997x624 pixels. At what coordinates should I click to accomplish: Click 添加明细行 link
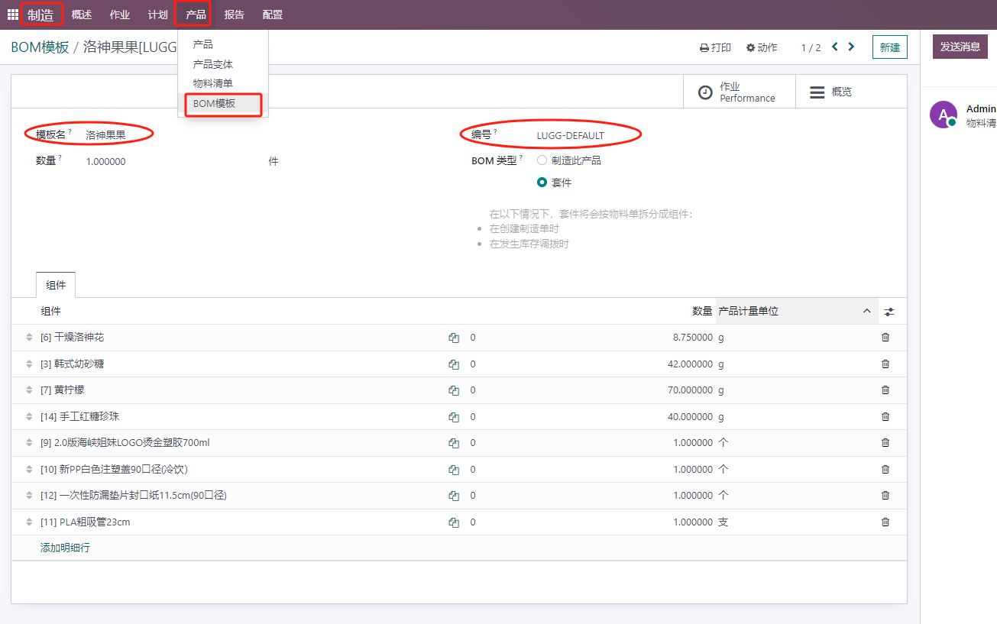65,548
